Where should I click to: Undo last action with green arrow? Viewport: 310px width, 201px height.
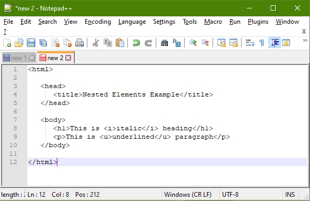coord(136,43)
